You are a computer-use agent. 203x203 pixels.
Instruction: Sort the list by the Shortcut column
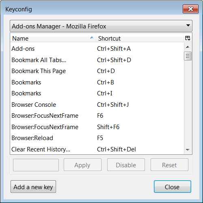(x=140, y=39)
